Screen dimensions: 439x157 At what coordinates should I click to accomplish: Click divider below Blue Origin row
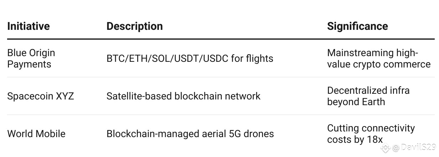click(221, 77)
